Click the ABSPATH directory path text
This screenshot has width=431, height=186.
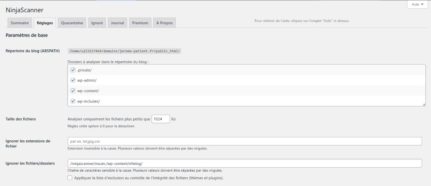pos(125,51)
